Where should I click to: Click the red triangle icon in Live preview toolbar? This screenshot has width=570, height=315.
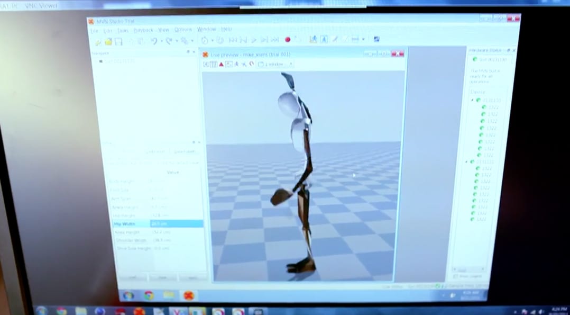pyautogui.click(x=221, y=64)
